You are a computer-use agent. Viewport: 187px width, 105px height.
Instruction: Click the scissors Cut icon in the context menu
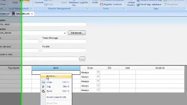coord(43,87)
